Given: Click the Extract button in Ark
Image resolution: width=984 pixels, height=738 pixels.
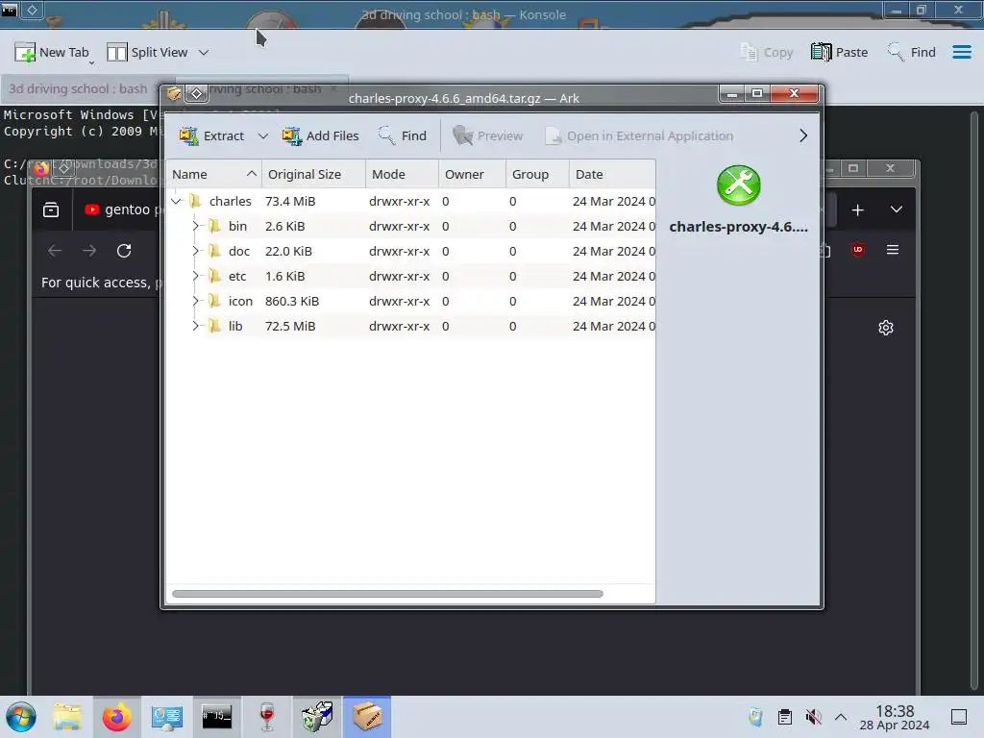Looking at the screenshot, I should point(211,136).
